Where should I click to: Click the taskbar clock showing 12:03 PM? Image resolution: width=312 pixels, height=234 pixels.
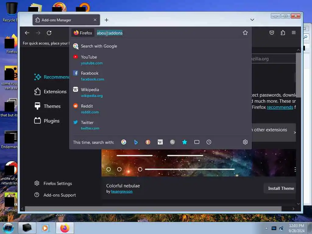point(296,228)
